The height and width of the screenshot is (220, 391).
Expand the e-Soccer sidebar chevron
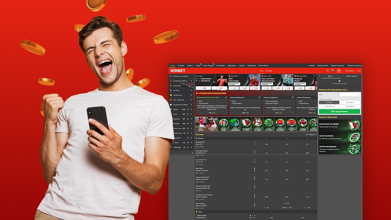pos(192,143)
